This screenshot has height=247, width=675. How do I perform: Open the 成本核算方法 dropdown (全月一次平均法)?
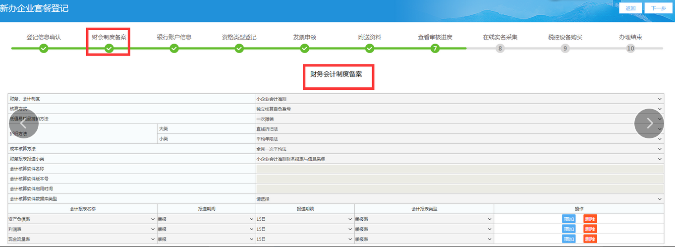459,149
